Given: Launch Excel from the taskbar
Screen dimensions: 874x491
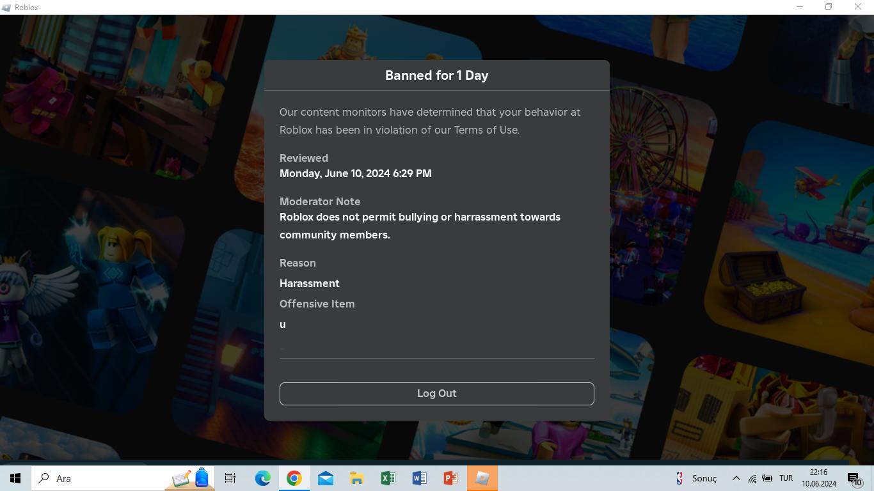Looking at the screenshot, I should [x=388, y=478].
